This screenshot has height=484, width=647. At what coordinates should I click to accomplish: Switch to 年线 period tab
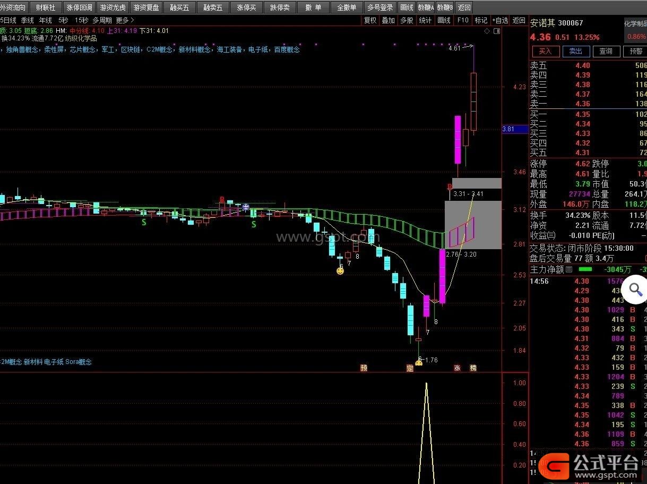pos(46,20)
